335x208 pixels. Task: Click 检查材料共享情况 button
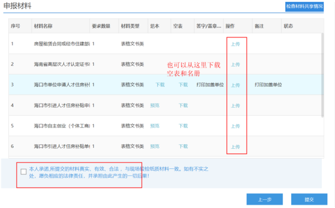click(304, 7)
